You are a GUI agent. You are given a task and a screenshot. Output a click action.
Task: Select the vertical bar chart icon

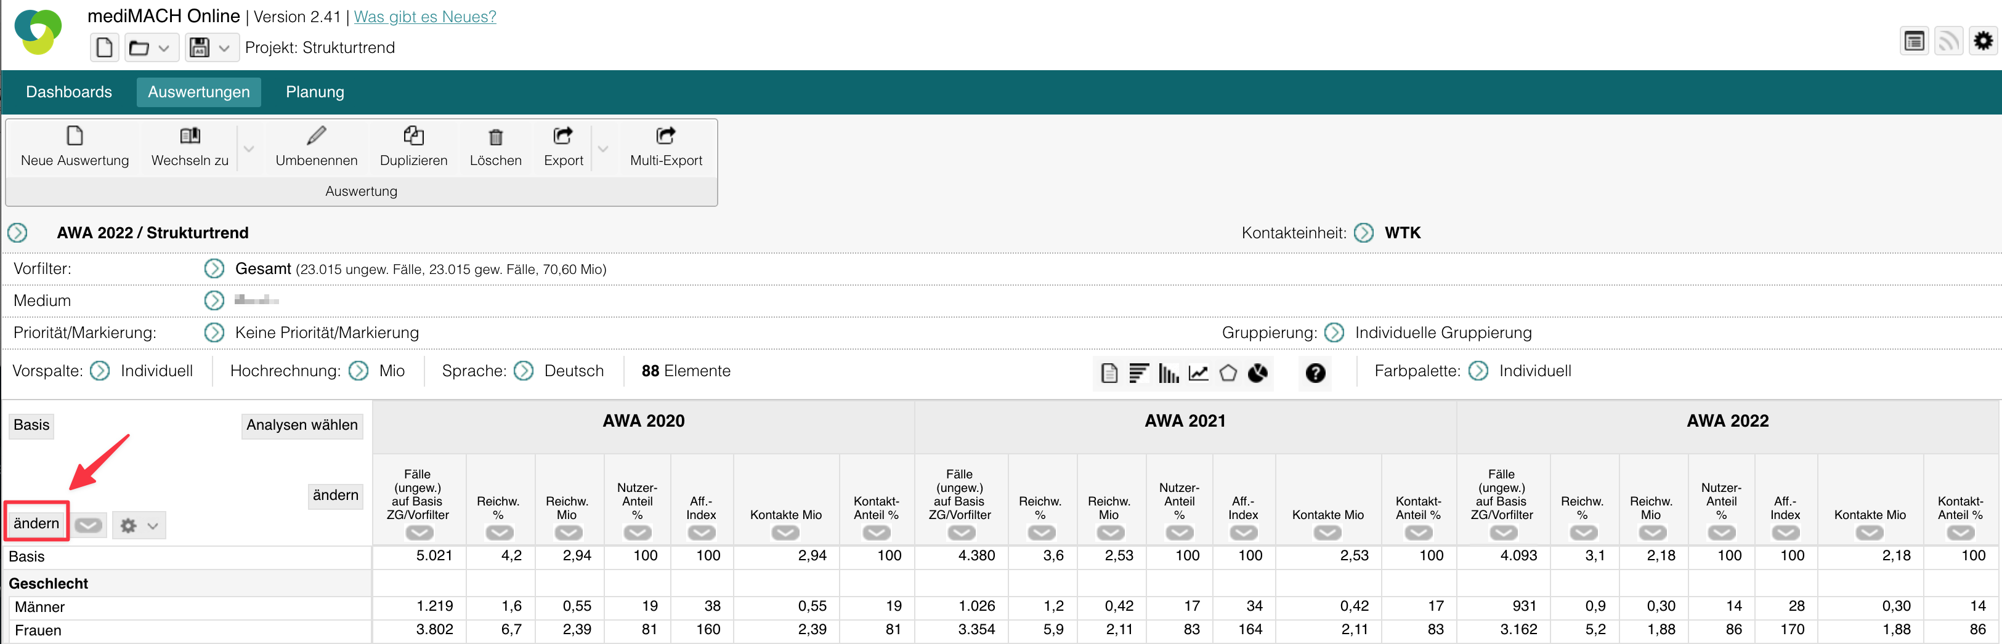[x=1168, y=373]
